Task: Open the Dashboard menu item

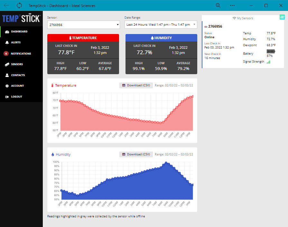Action: coord(19,31)
